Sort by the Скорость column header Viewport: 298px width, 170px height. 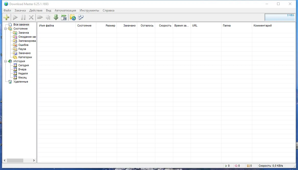point(164,25)
